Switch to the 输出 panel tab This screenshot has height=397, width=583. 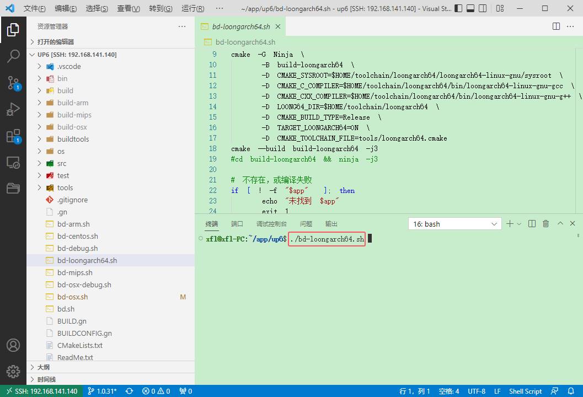coord(331,224)
